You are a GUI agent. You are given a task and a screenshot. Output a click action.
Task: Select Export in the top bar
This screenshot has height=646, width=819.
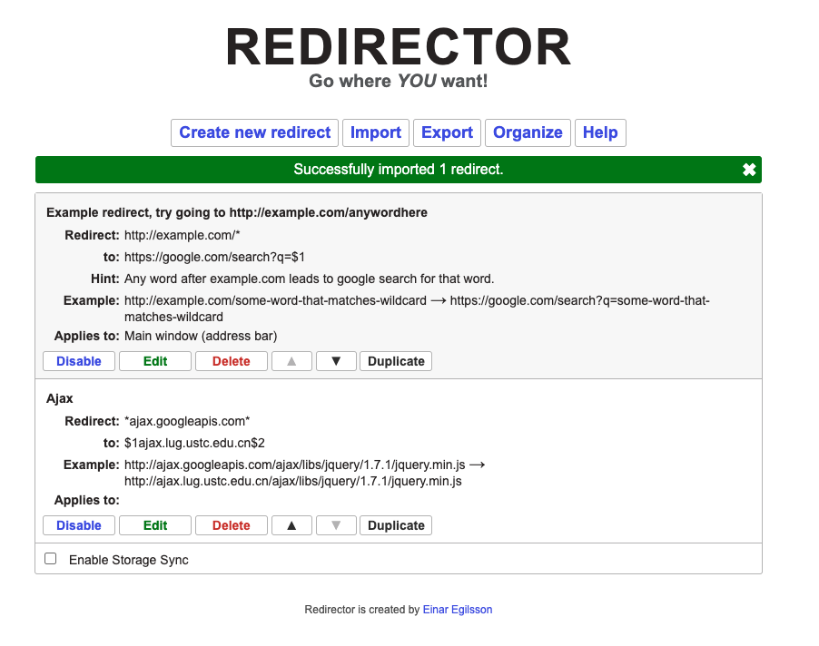coord(447,132)
